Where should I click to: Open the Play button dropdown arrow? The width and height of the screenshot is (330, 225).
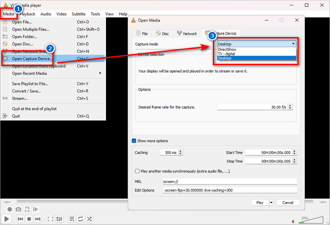pyautogui.click(x=271, y=202)
